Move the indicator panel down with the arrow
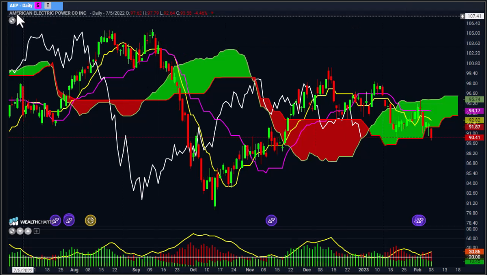 [20, 231]
